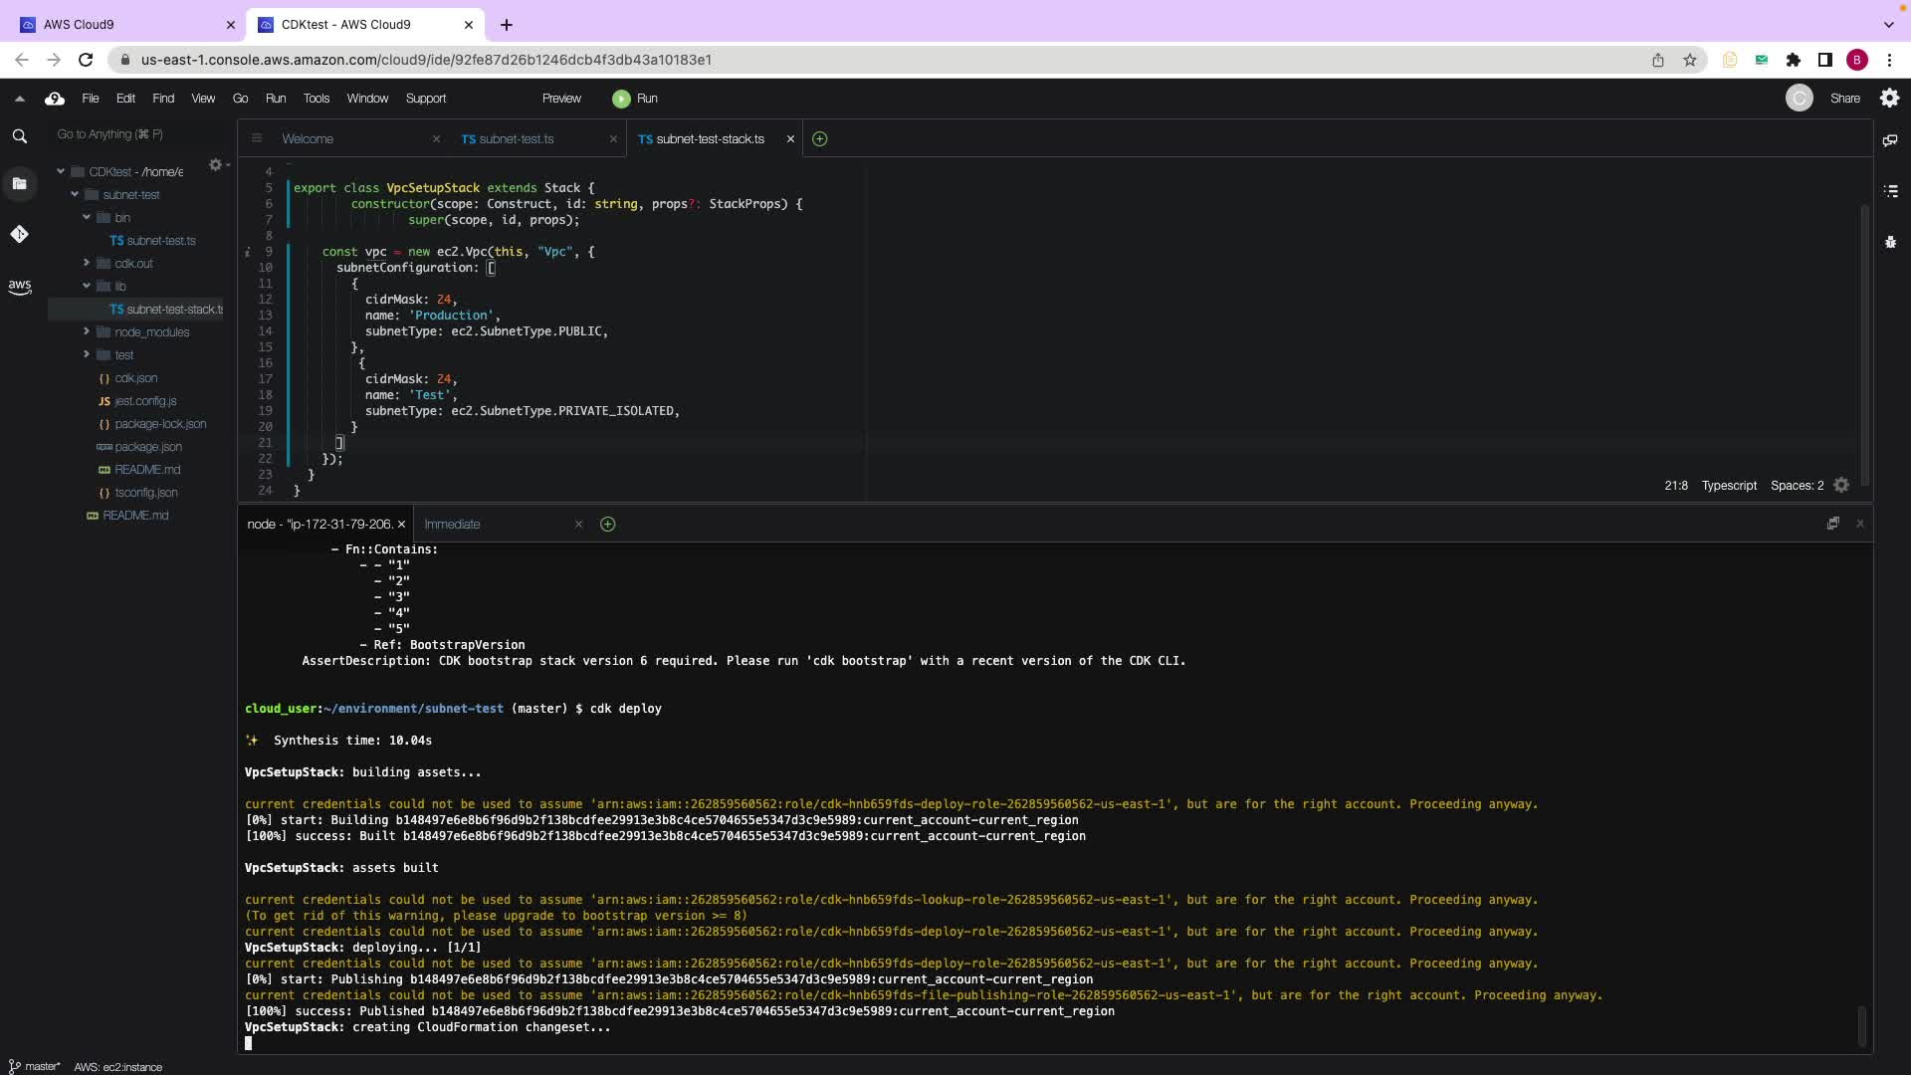Open the Typescript language selector
Viewport: 1911px width, 1075px height.
[1728, 486]
